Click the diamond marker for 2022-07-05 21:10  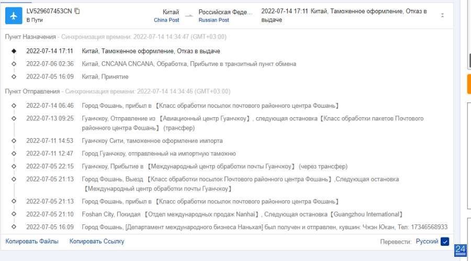point(14,214)
